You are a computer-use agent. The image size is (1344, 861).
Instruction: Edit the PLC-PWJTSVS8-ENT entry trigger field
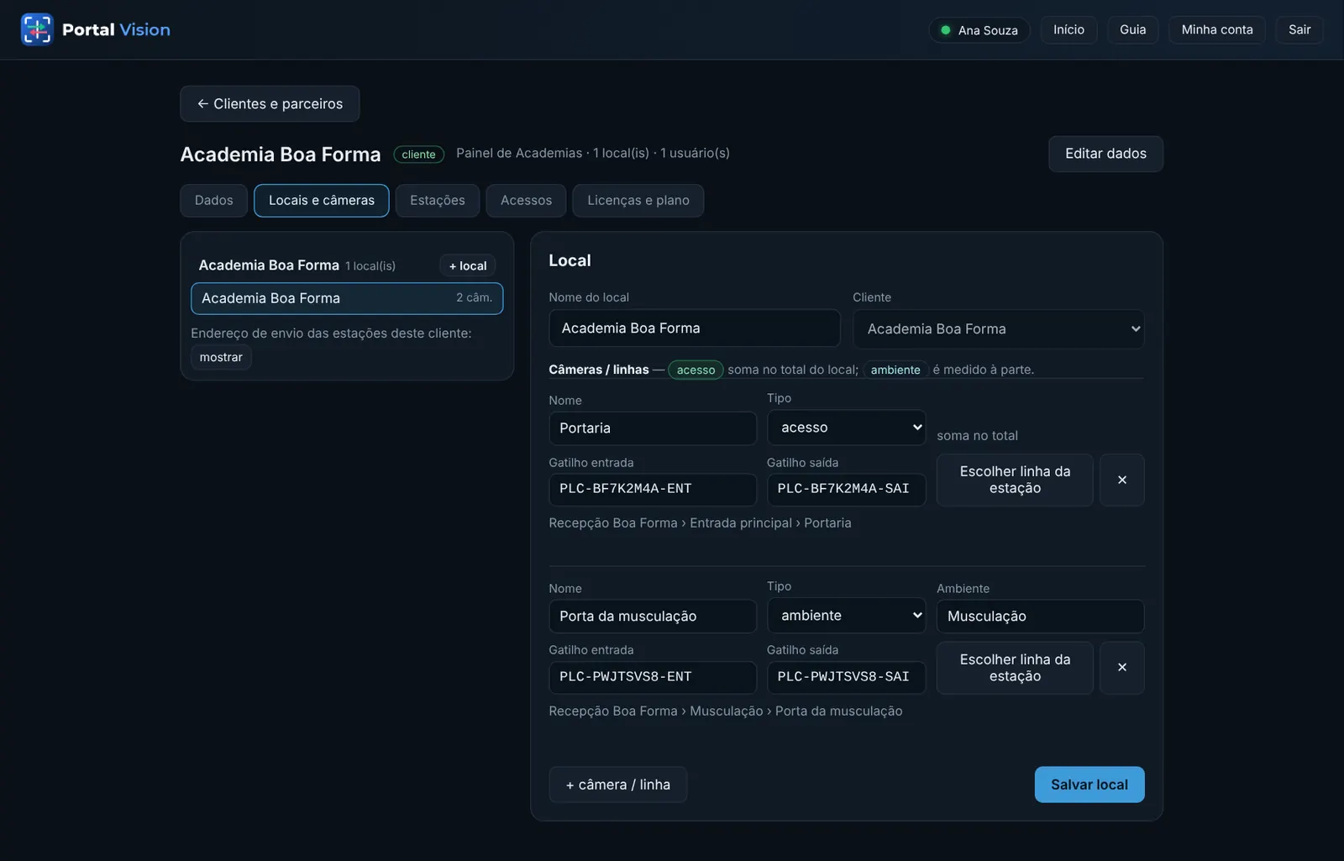pyautogui.click(x=653, y=677)
